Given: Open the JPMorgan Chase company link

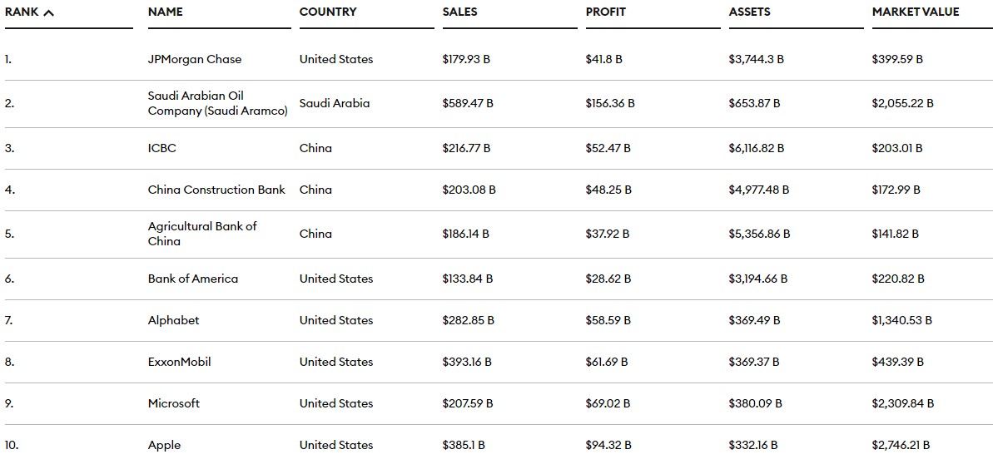Looking at the screenshot, I should (x=195, y=60).
